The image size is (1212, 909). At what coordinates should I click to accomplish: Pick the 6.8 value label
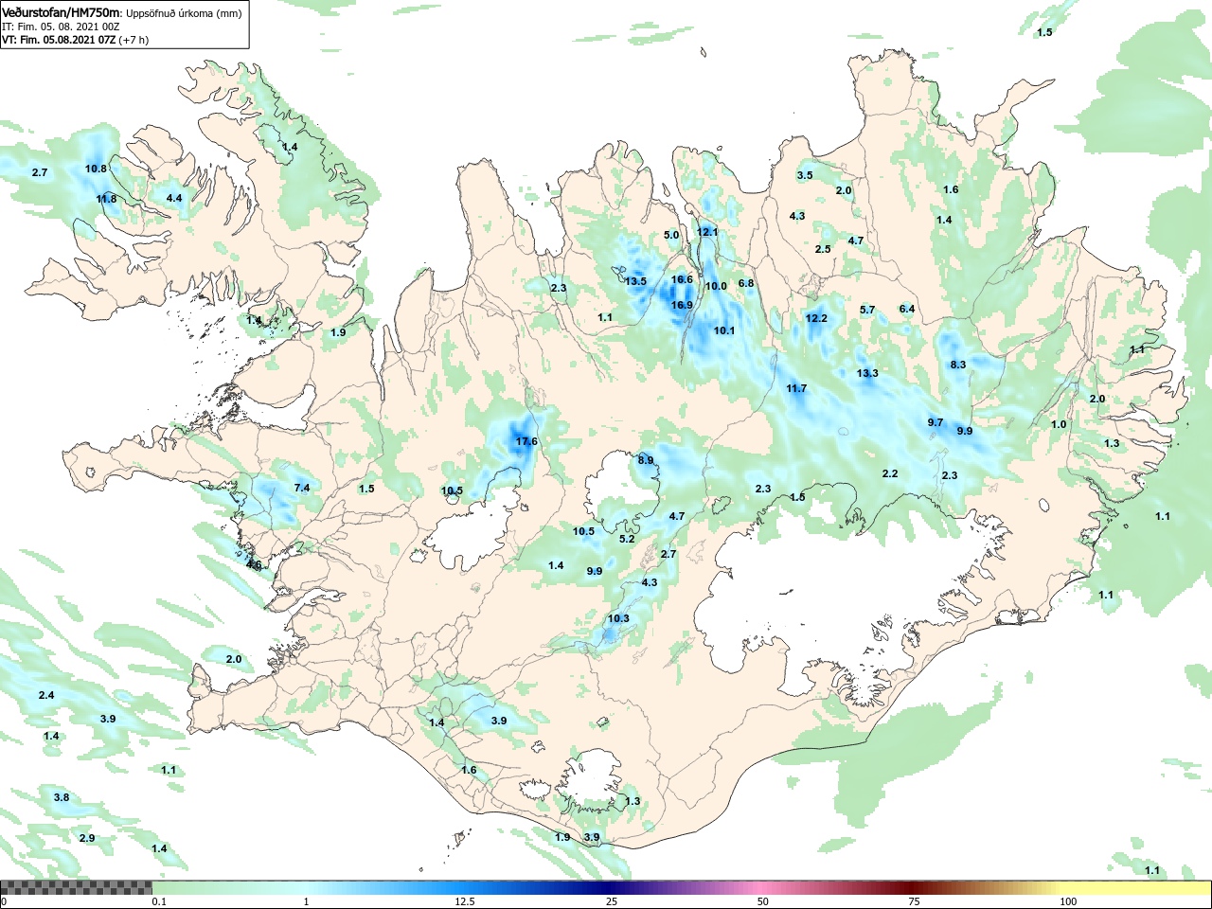click(746, 283)
